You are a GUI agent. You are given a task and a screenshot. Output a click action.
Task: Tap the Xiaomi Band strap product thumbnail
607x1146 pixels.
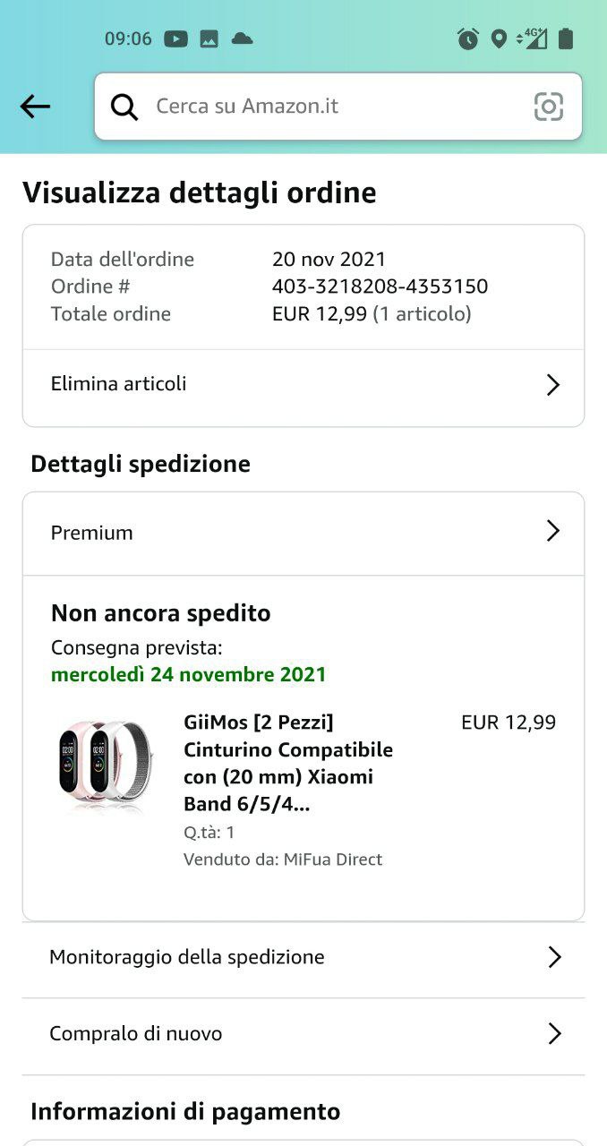pos(101,764)
